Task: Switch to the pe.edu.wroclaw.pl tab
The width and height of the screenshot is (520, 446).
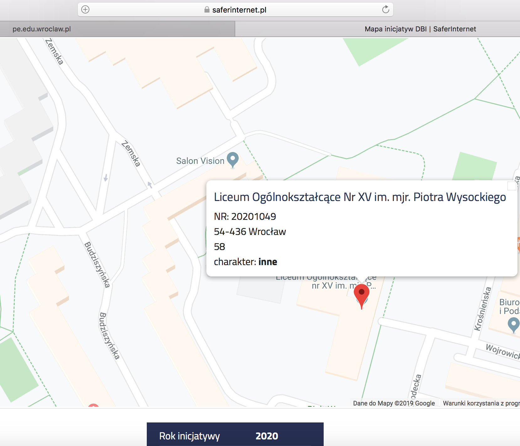Action: pyautogui.click(x=117, y=29)
